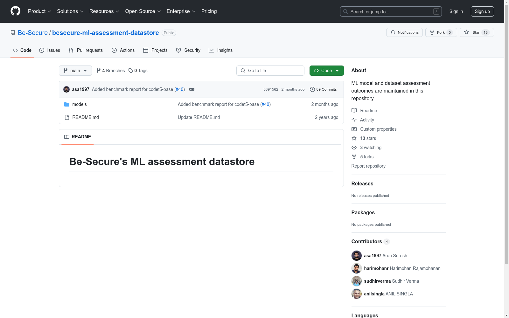Expand the Resources menu
This screenshot has width=509, height=318.
[104, 11]
